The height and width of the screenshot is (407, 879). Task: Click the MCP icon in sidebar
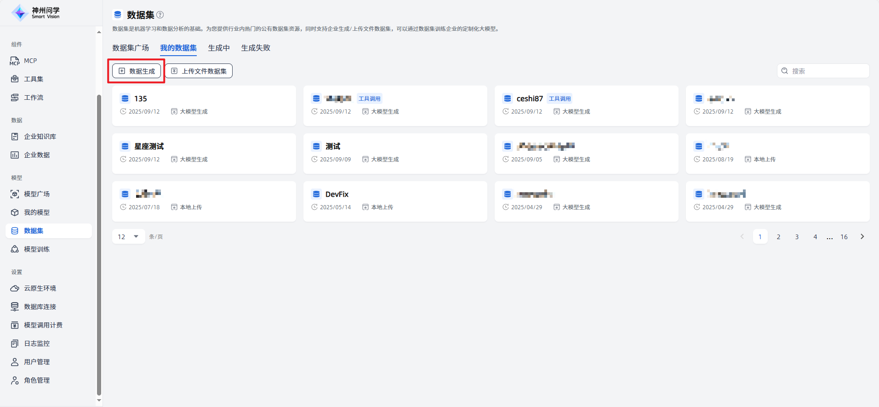tap(15, 61)
